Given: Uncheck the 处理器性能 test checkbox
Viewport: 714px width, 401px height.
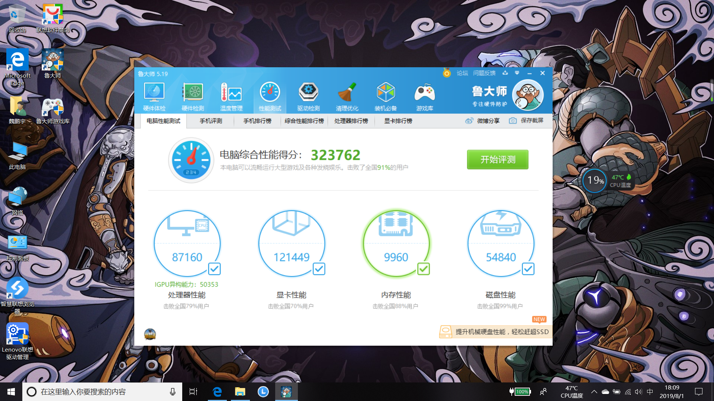Looking at the screenshot, I should tap(214, 269).
